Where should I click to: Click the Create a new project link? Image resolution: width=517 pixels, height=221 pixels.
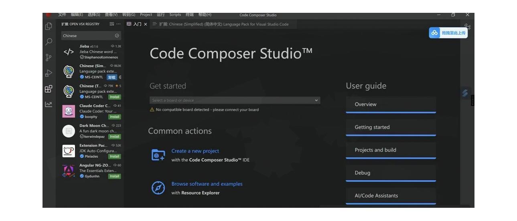tap(195, 151)
